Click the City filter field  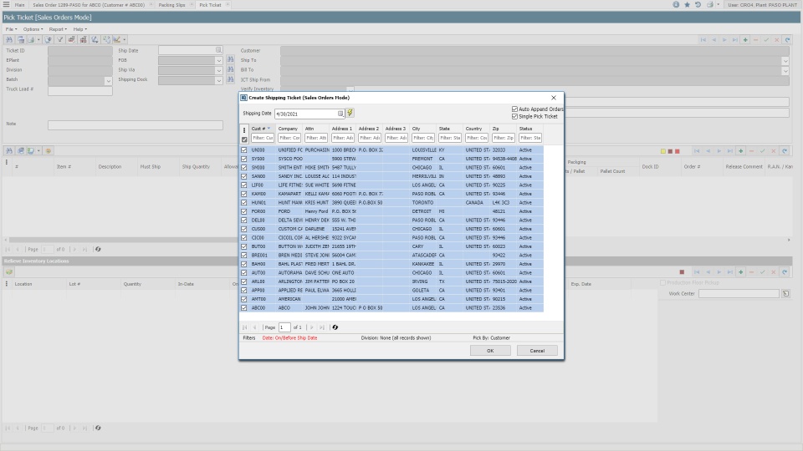(x=423, y=138)
